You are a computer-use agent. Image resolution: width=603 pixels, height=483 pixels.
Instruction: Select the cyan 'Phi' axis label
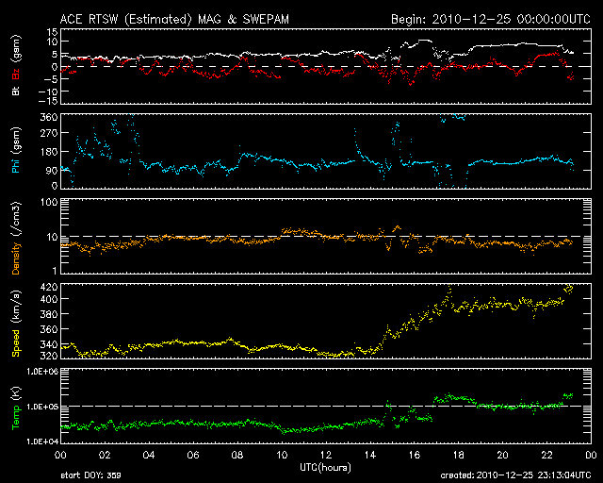pyautogui.click(x=16, y=166)
